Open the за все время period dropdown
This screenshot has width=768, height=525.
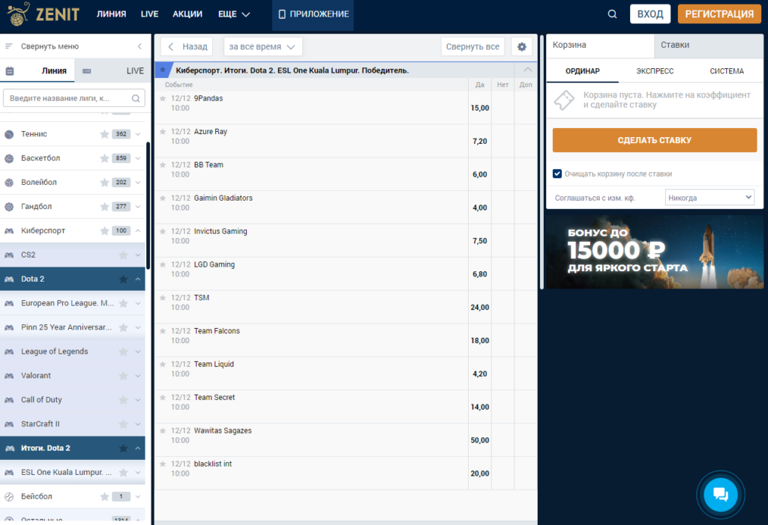tap(263, 46)
